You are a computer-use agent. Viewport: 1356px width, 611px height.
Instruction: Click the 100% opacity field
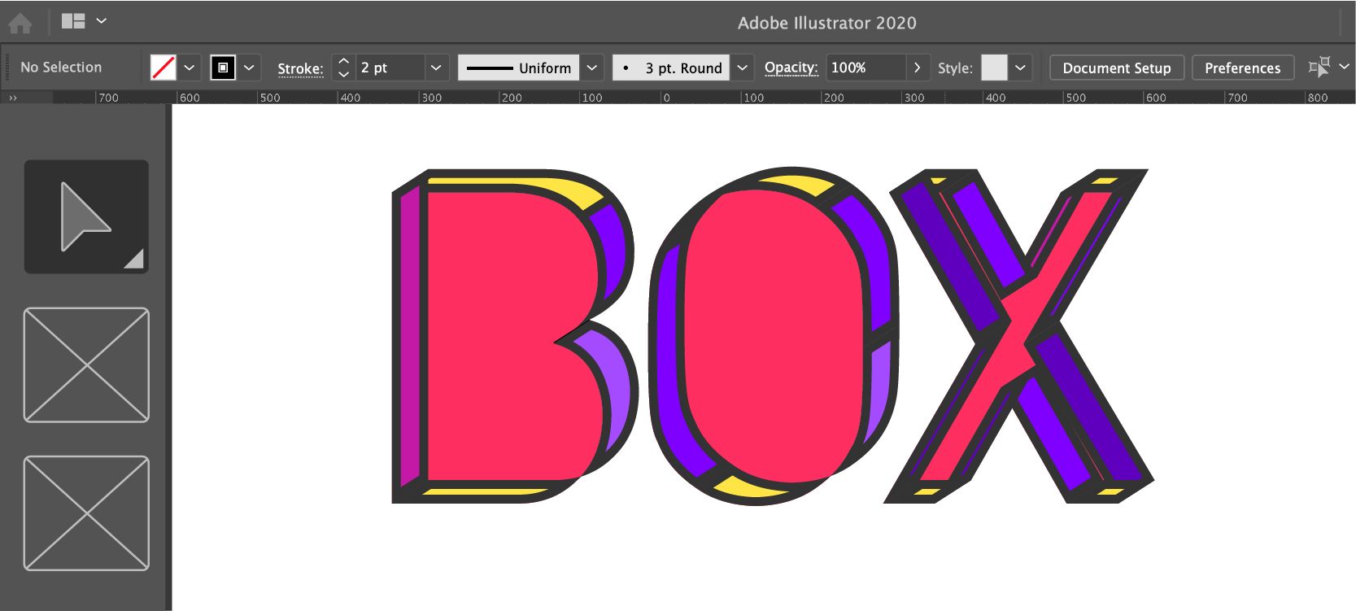click(865, 68)
